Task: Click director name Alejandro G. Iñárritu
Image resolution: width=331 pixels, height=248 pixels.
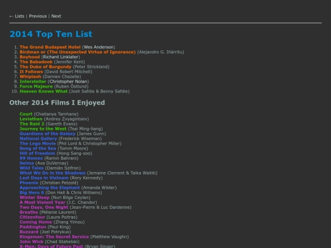Action: 161,52
